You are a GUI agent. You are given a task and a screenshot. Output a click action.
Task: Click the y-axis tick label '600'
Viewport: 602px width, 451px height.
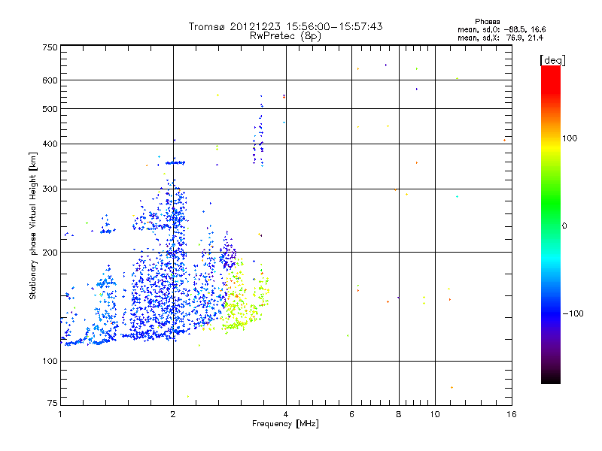coord(50,80)
